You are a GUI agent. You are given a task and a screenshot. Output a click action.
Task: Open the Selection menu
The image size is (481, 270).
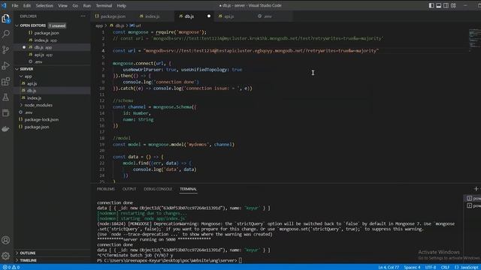[x=44, y=5]
